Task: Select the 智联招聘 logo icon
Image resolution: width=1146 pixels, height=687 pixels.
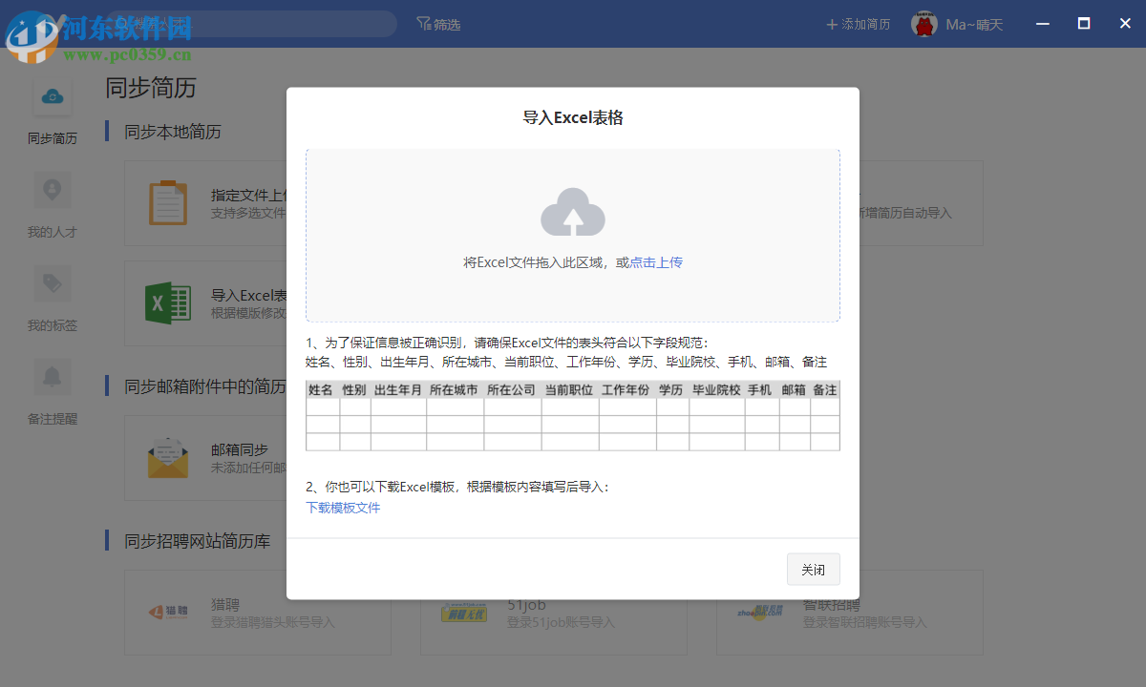Action: (x=759, y=612)
